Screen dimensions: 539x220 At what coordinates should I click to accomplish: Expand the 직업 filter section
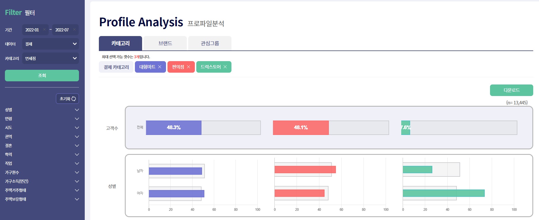click(x=42, y=163)
